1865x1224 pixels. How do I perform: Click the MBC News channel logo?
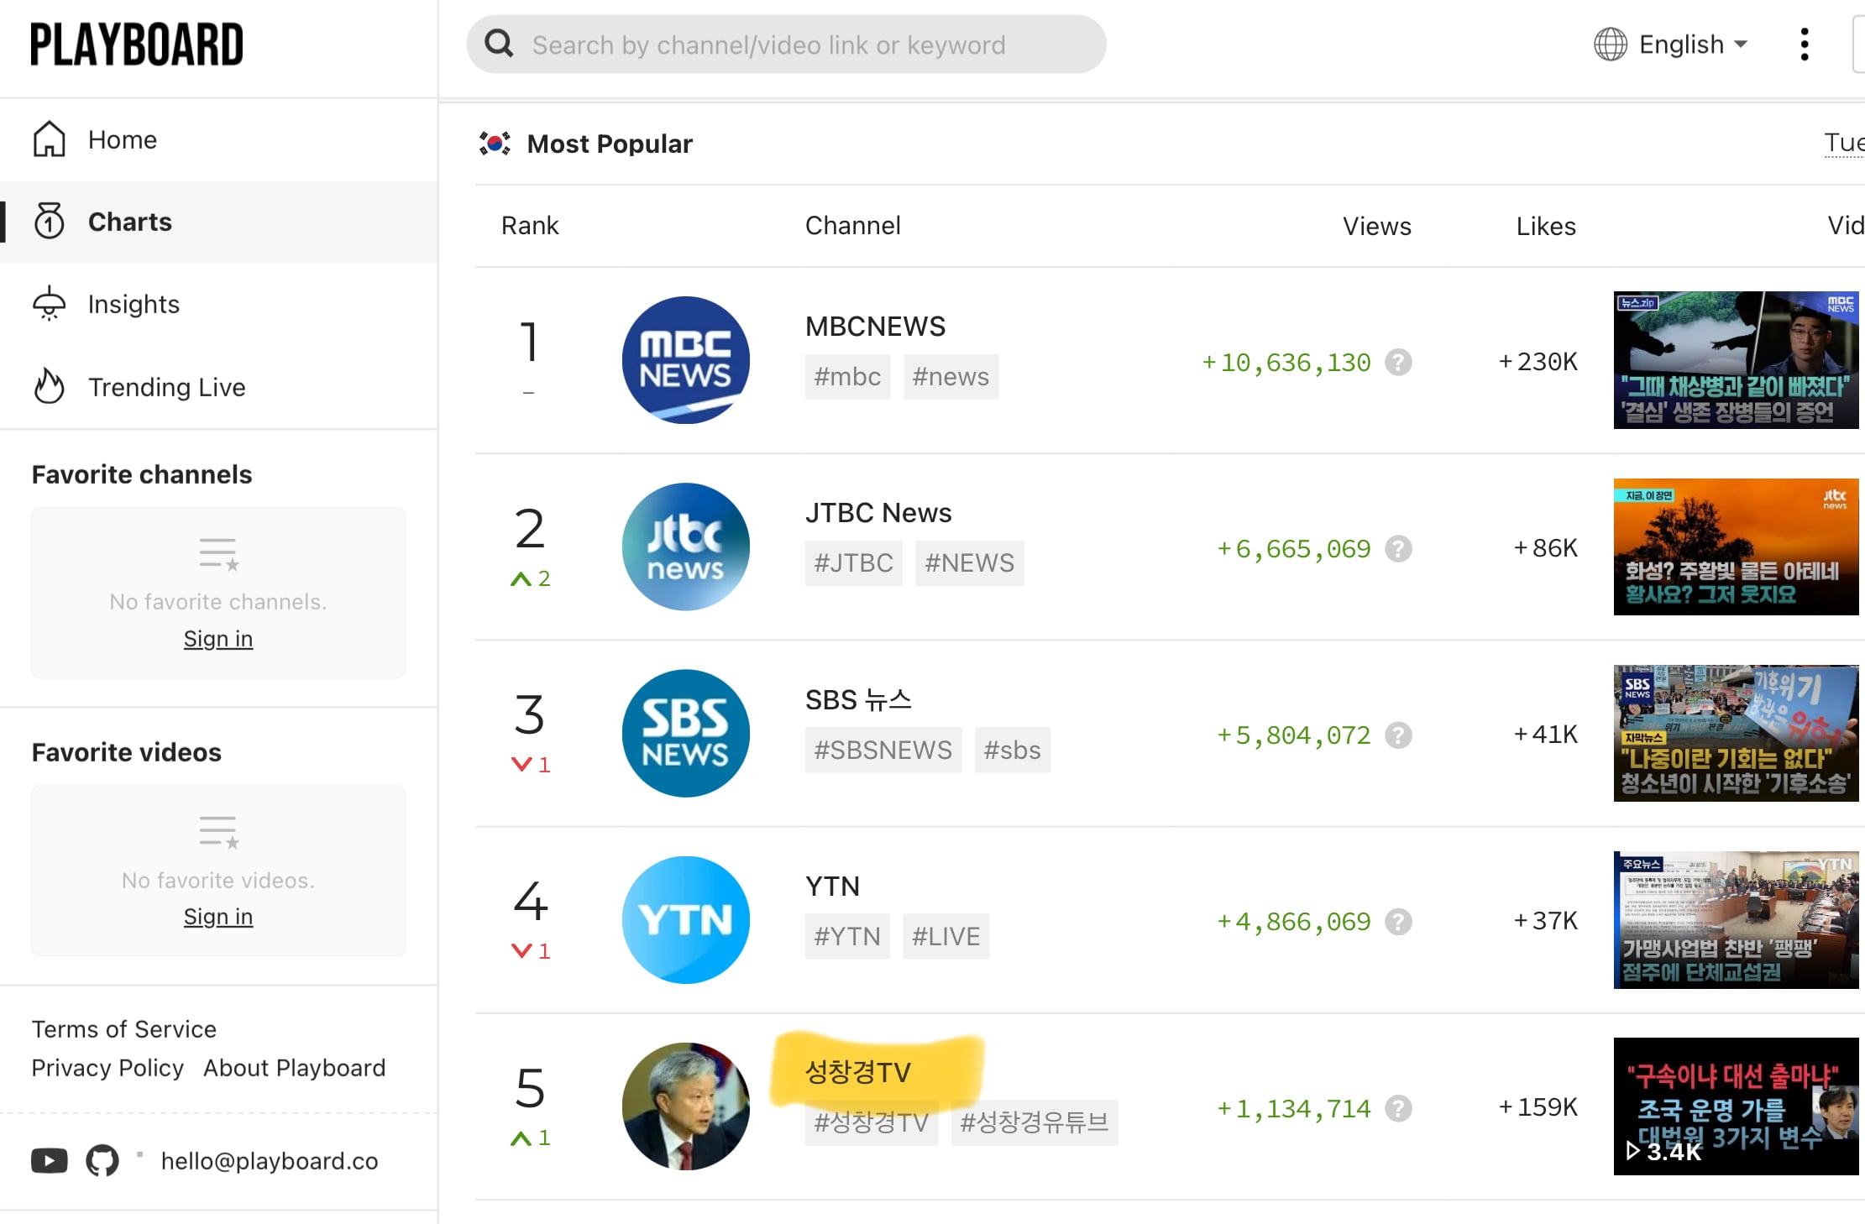[685, 360]
